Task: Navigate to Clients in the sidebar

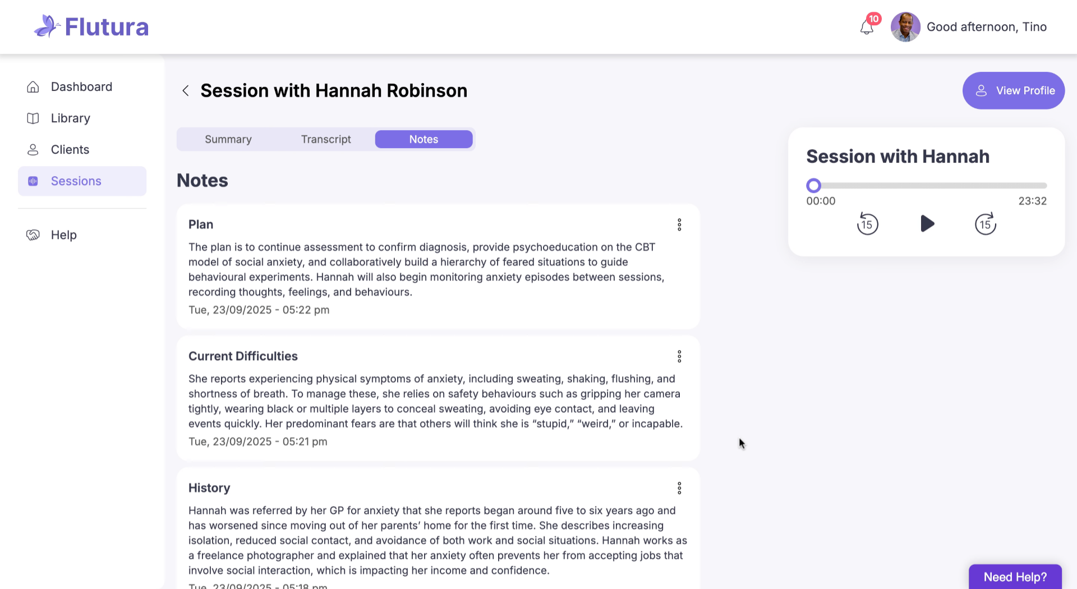Action: [70, 150]
